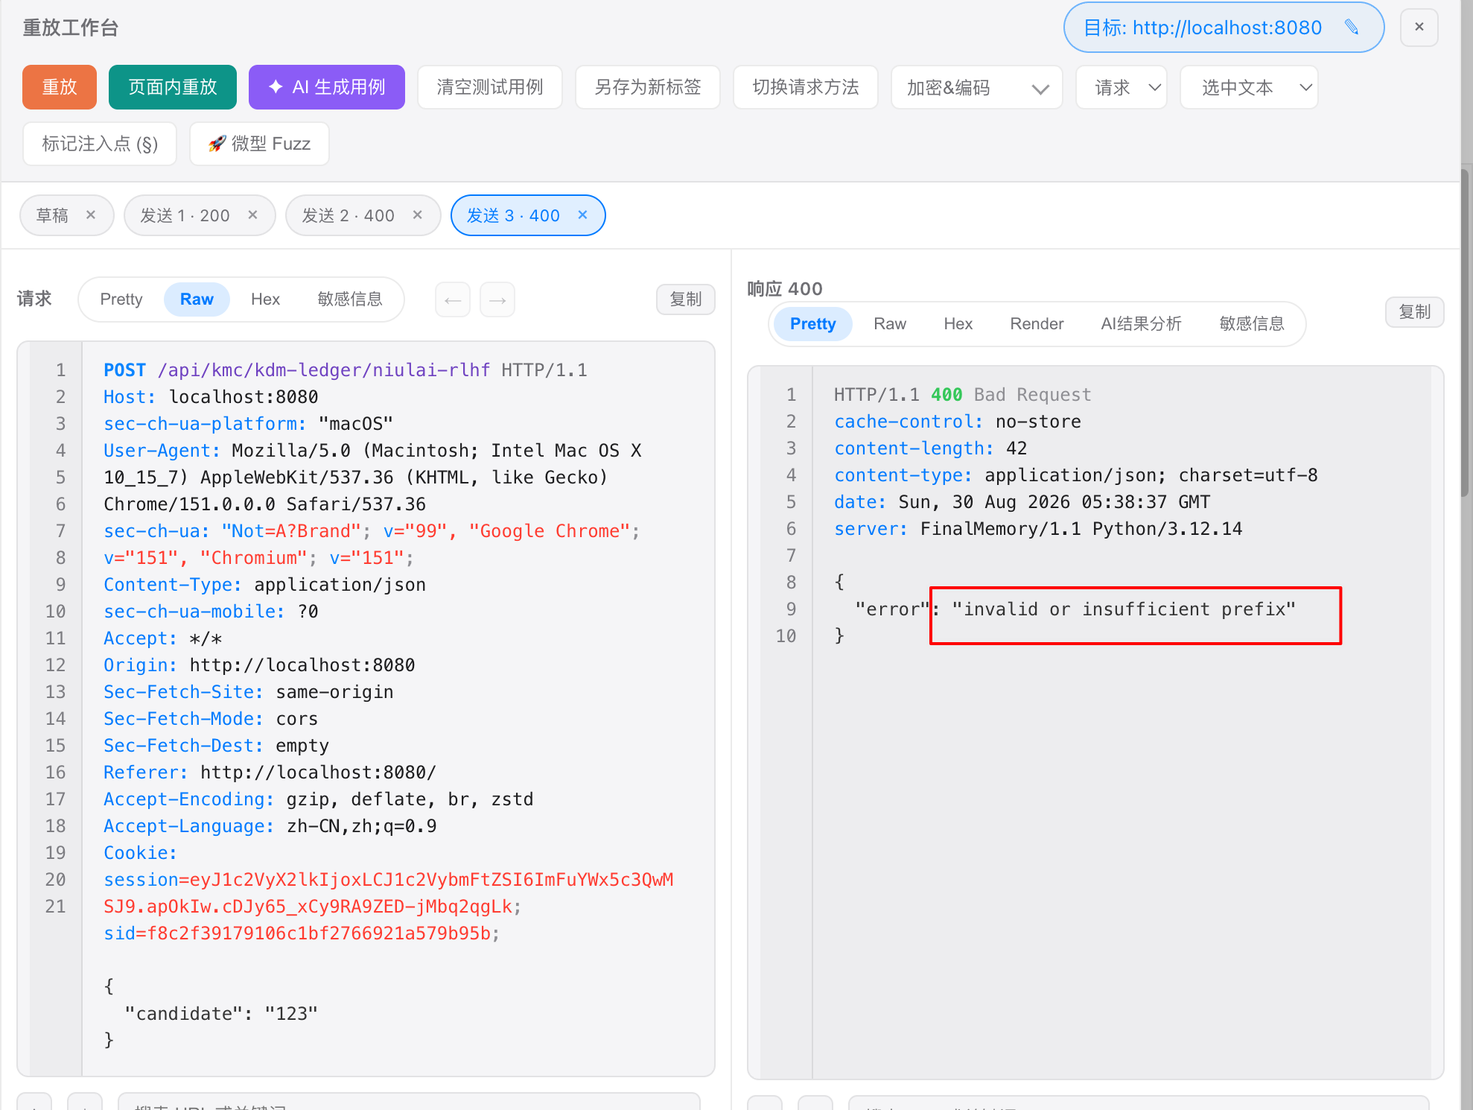1473x1110 pixels.
Task: Select Hex view in response panel
Action: tap(958, 324)
